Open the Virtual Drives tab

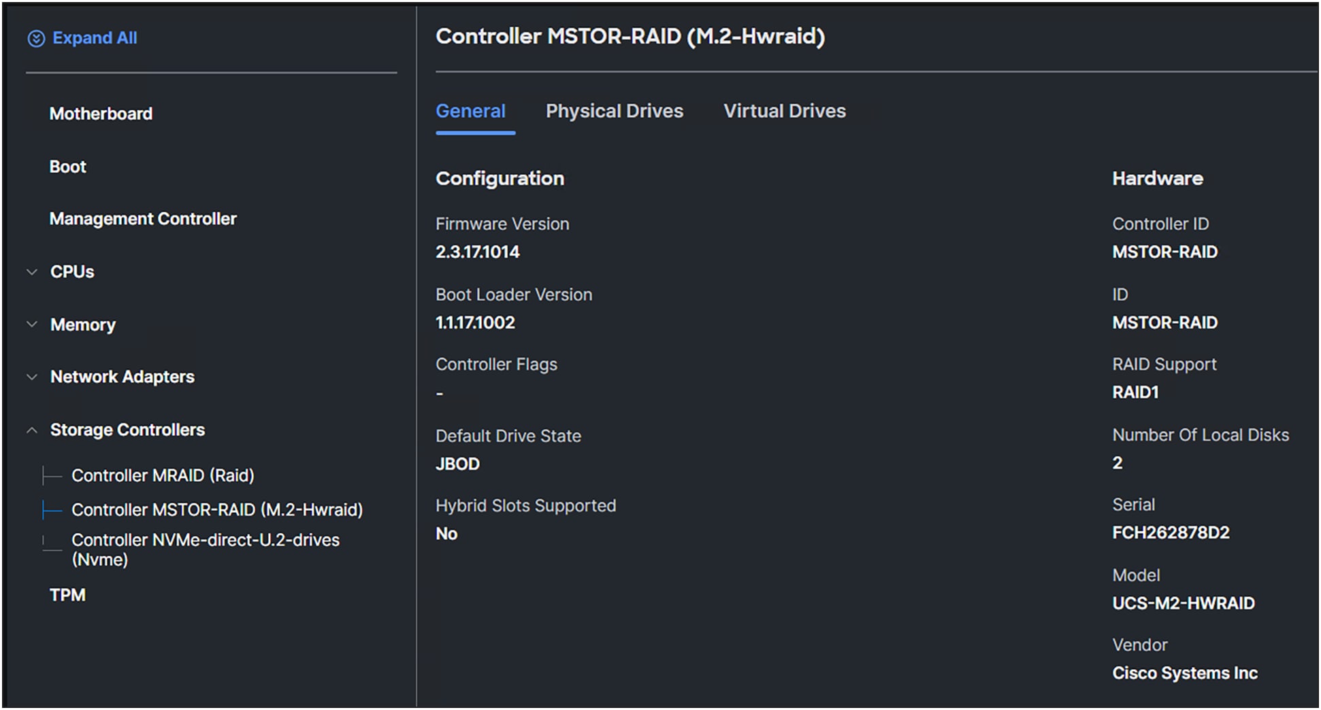click(x=784, y=111)
